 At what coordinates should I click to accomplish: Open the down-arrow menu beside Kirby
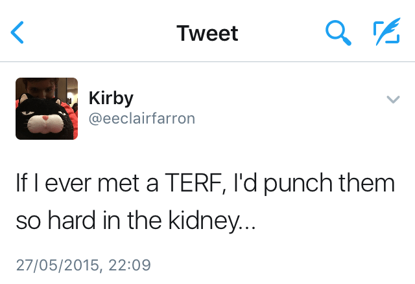click(x=393, y=100)
